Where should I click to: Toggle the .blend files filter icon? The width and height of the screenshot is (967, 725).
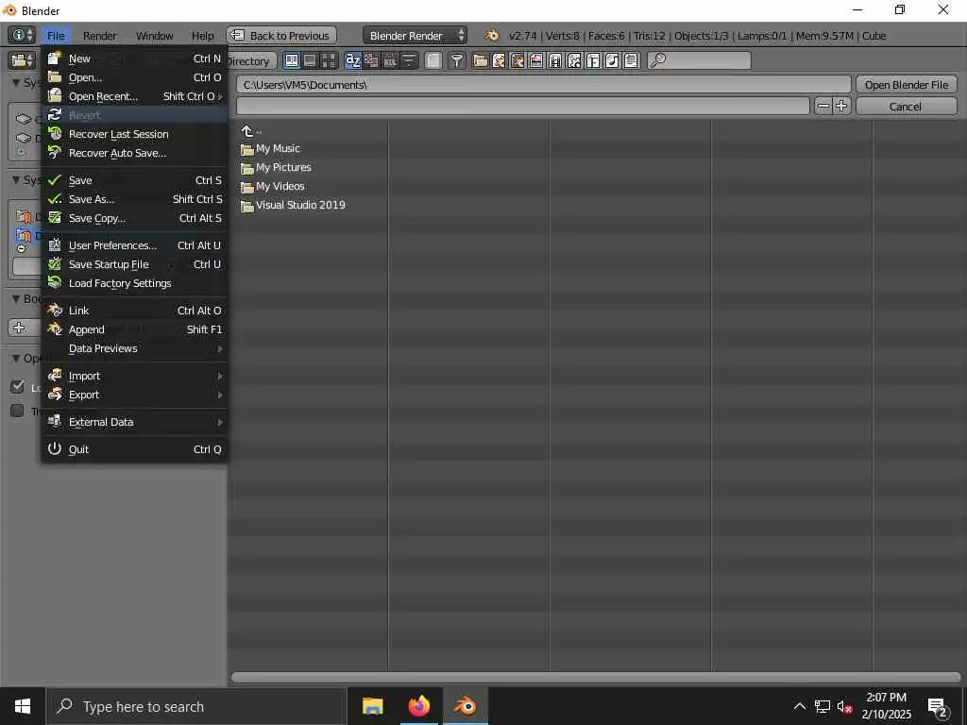tap(499, 60)
